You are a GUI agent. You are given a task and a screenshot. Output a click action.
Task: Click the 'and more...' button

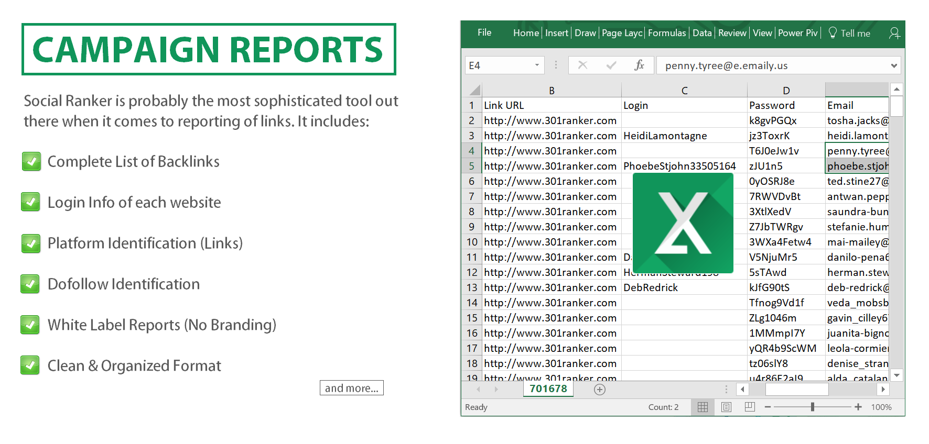point(352,388)
